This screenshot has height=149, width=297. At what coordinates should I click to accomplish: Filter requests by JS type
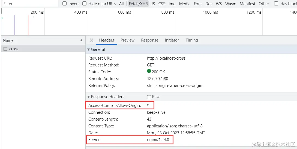pos(153,4)
